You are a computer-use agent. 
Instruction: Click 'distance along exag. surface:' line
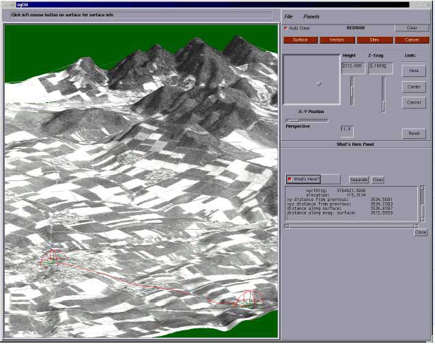[340, 213]
